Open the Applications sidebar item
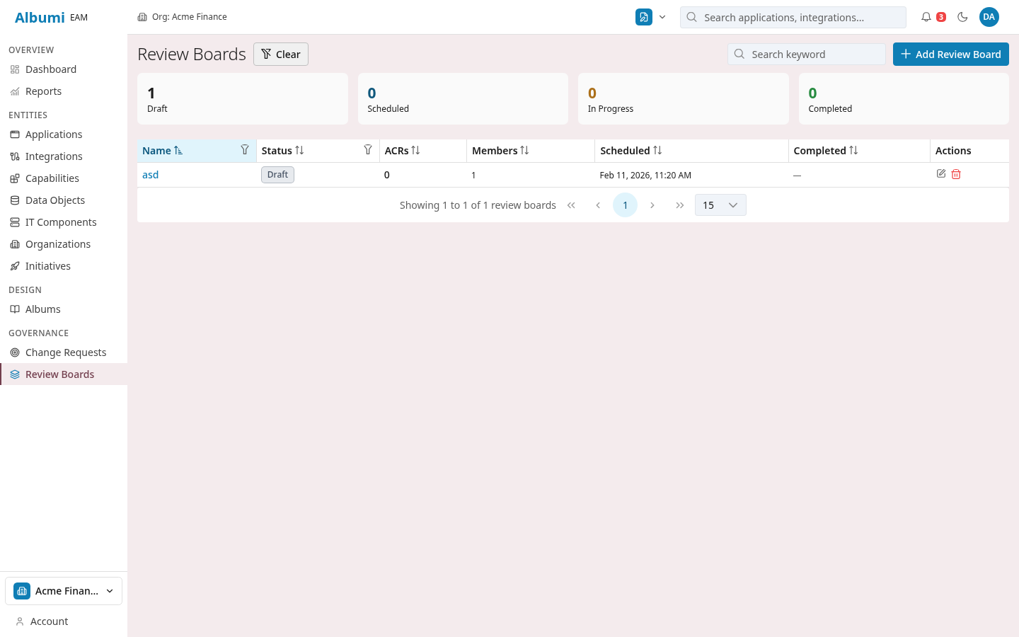1019x637 pixels. pyautogui.click(x=54, y=134)
